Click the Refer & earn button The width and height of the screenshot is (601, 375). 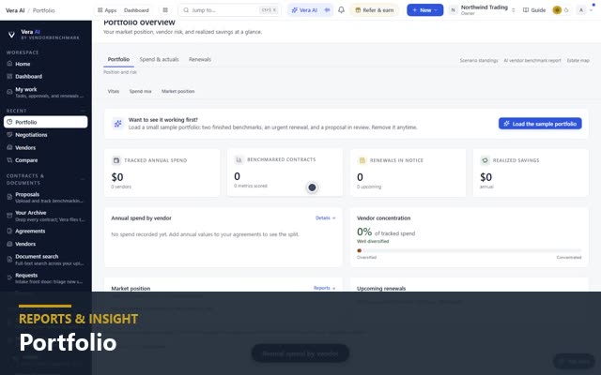[374, 10]
